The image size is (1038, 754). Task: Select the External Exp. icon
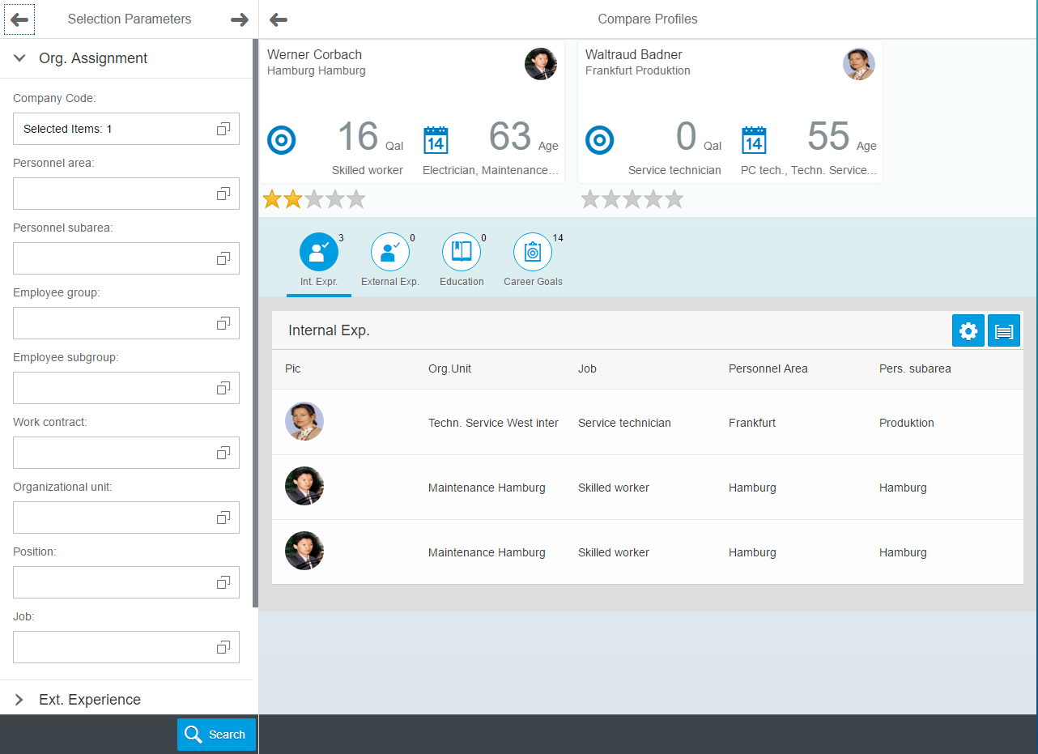(x=389, y=252)
